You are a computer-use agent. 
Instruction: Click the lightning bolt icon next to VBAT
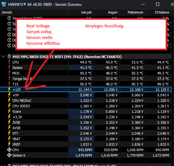click(9, 139)
